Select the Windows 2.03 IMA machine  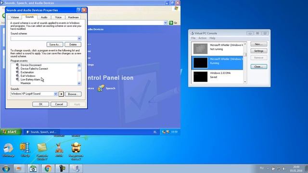coord(217,76)
